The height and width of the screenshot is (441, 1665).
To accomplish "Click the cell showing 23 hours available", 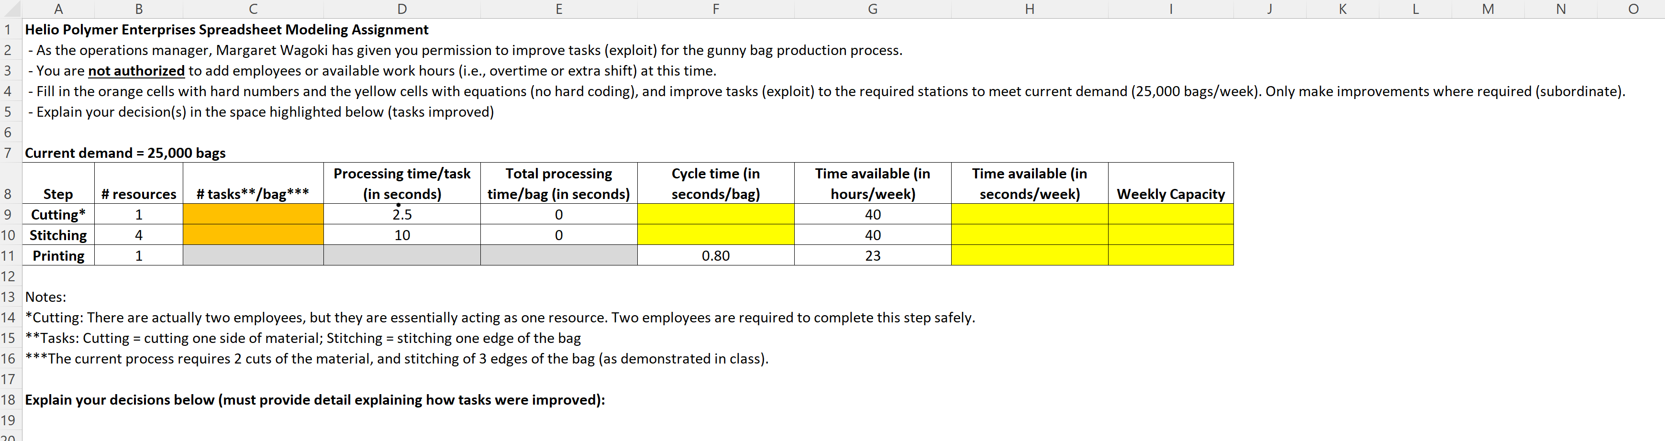I will click(x=872, y=255).
